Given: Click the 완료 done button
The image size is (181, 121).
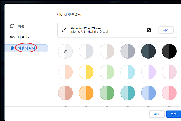Looking at the screenshot, I should [174, 114].
